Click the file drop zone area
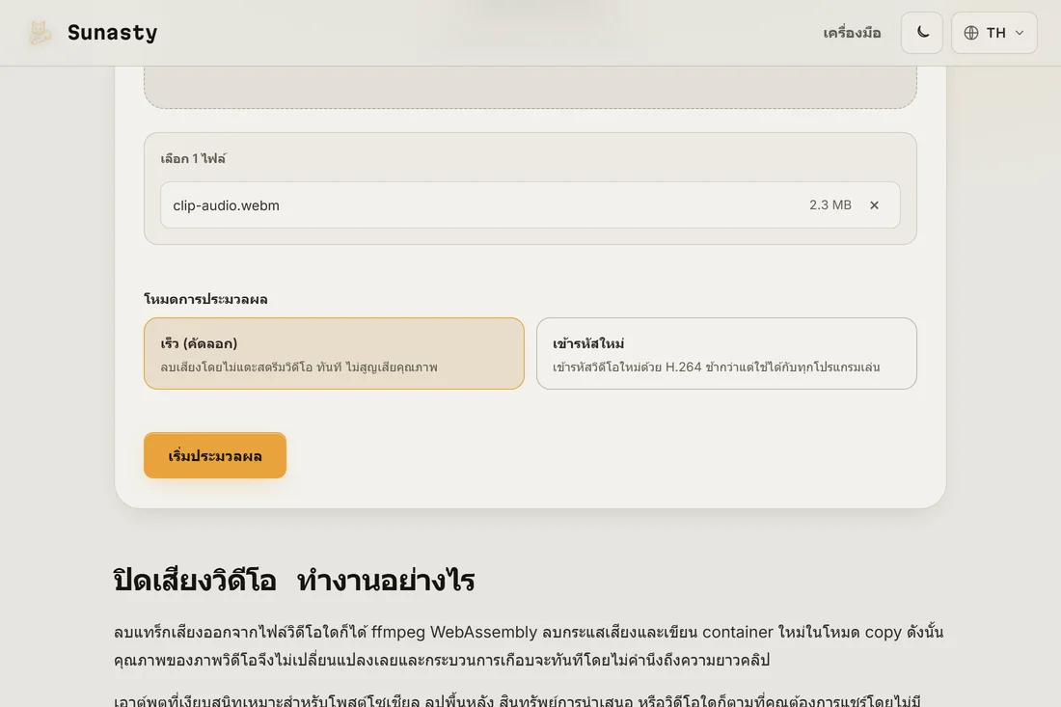This screenshot has height=707, width=1061. point(530,87)
